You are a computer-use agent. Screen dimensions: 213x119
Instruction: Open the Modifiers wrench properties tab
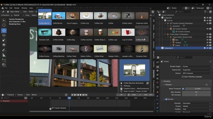click(x=157, y=96)
